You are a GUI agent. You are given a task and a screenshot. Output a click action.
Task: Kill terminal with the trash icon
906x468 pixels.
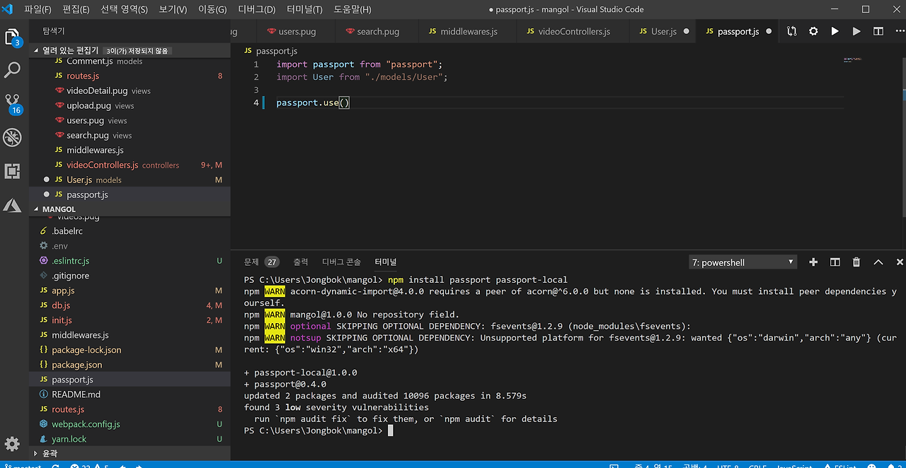[x=856, y=262]
